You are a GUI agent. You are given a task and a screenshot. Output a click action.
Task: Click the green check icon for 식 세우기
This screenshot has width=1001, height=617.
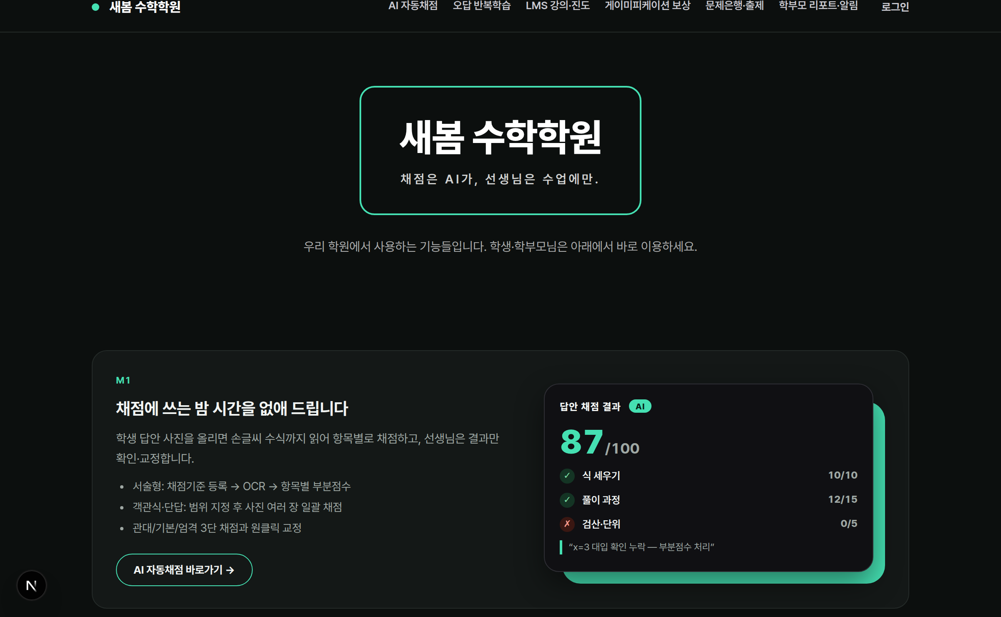(567, 476)
